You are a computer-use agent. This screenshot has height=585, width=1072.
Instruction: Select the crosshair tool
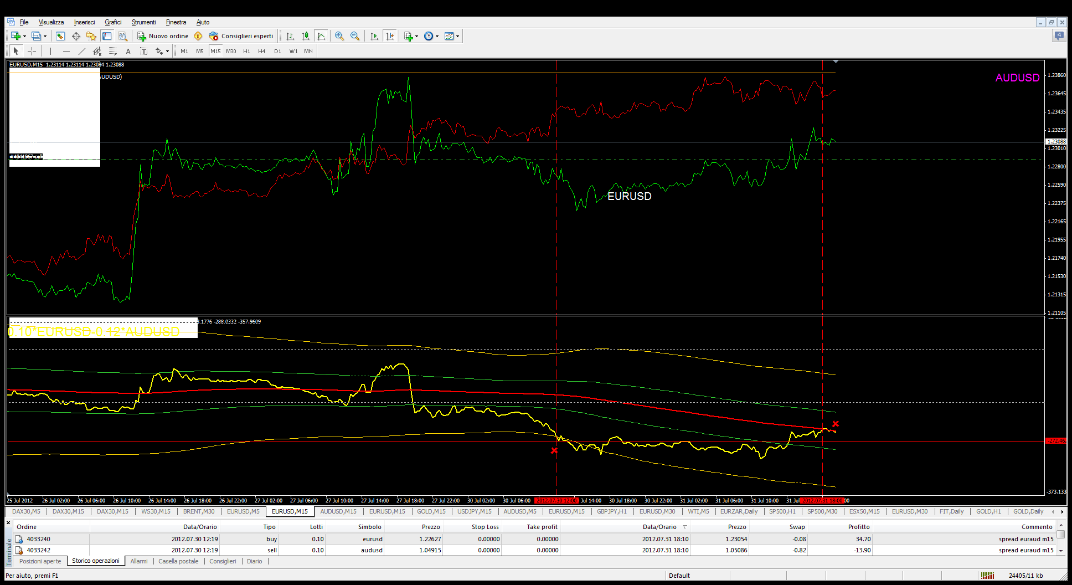click(x=32, y=51)
